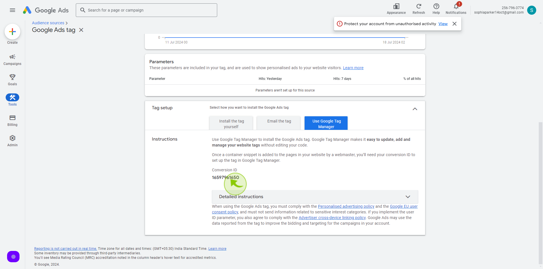The image size is (543, 269).
Task: Open footer Learn more link
Action: point(217,249)
